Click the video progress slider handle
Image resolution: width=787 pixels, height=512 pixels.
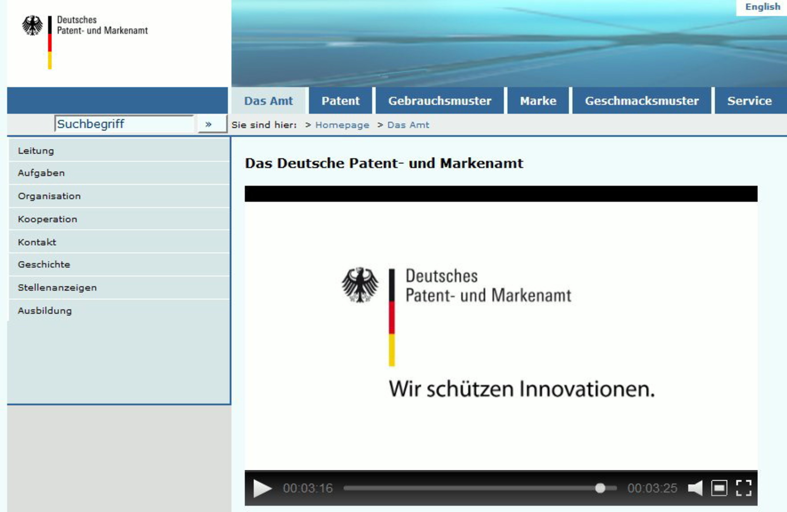point(600,488)
